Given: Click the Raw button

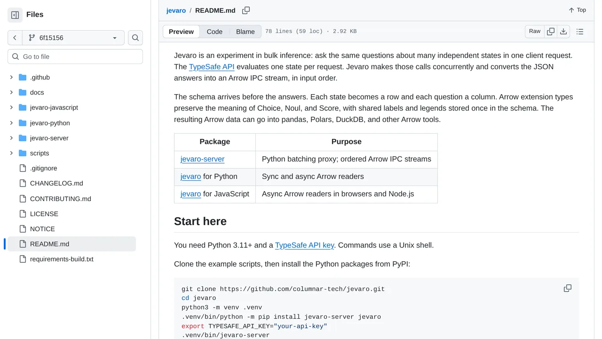Looking at the screenshot, I should pyautogui.click(x=535, y=32).
